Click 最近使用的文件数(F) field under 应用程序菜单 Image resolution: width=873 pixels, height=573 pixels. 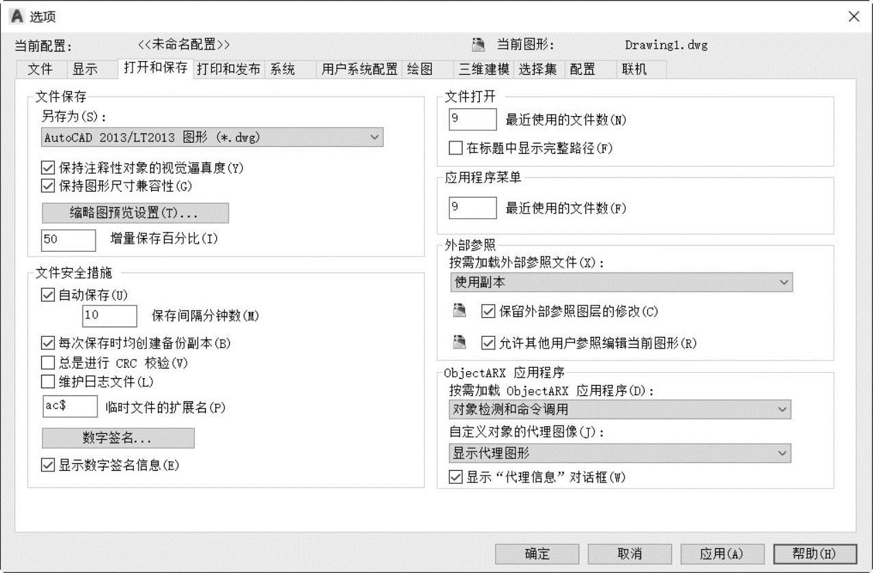(472, 208)
